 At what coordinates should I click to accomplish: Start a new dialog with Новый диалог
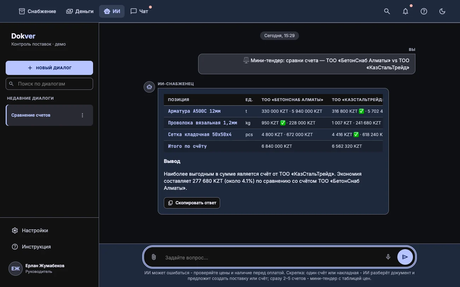[49, 68]
